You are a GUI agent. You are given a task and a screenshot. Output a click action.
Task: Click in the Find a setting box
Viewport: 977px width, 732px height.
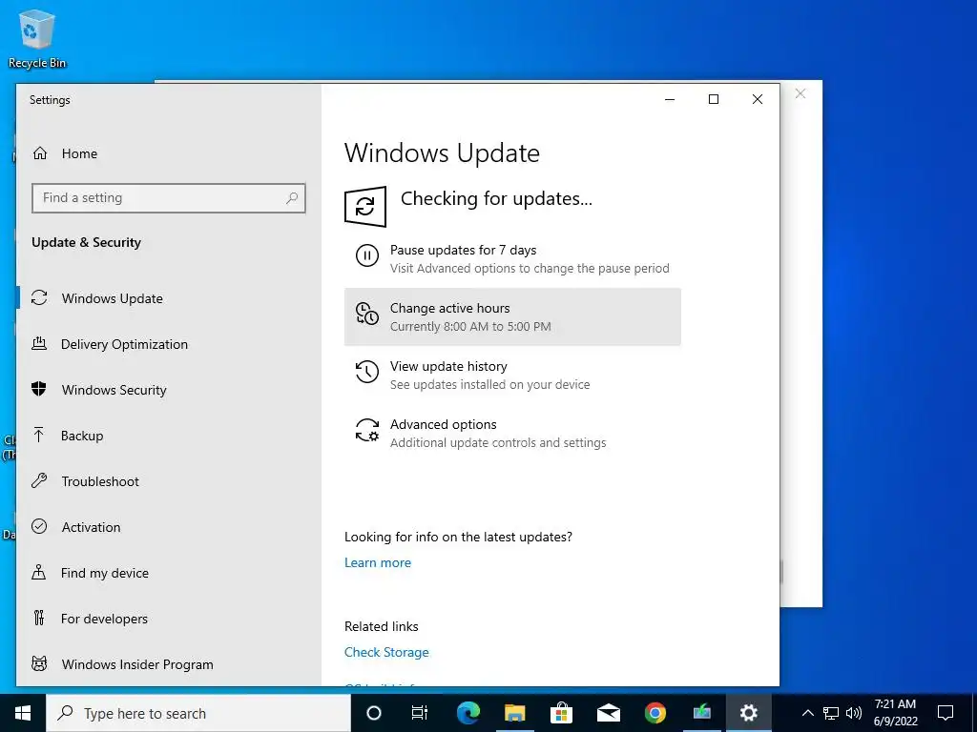click(x=168, y=198)
